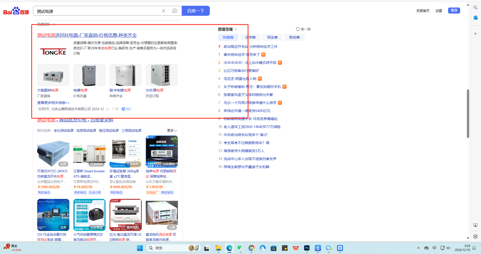Open the 设置 menu
Image resolution: width=481 pixels, height=254 pixels.
point(439,11)
